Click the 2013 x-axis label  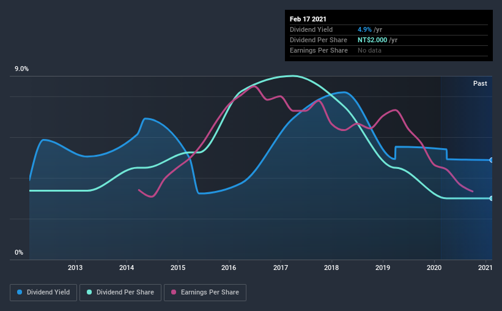click(75, 268)
